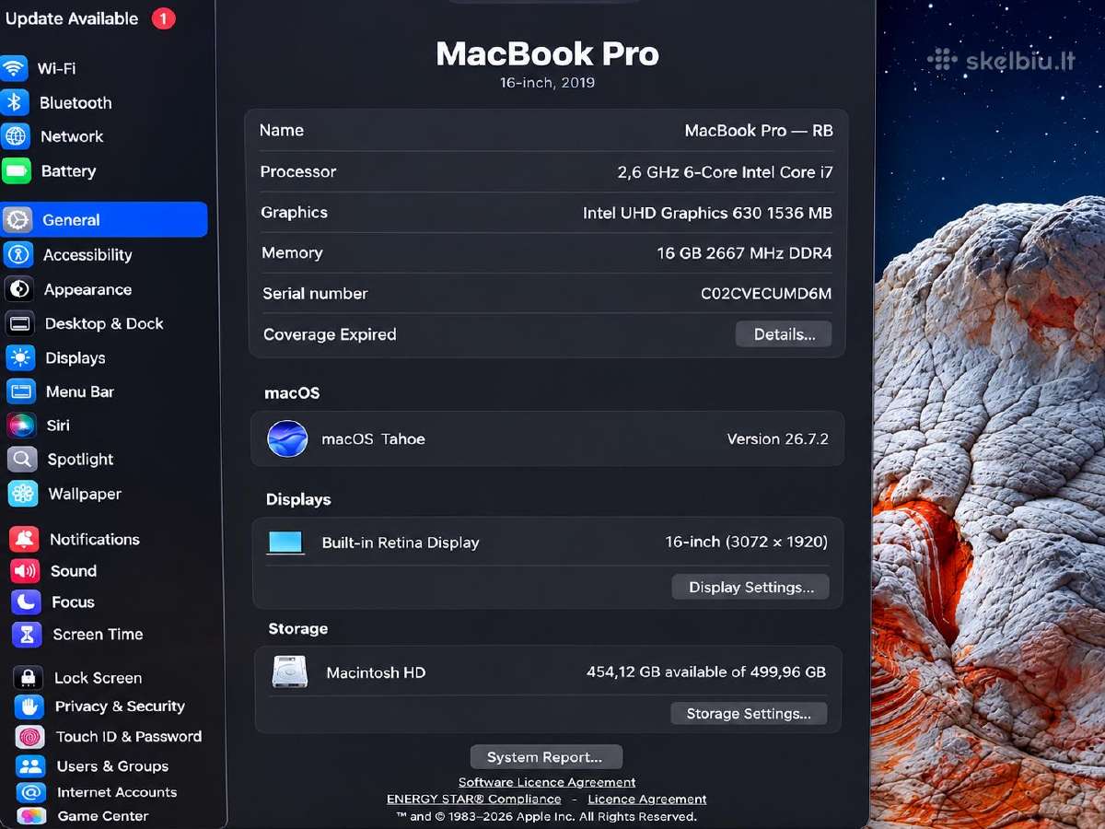1105x829 pixels.
Task: Click the Notifications bell icon
Action: pyautogui.click(x=25, y=539)
